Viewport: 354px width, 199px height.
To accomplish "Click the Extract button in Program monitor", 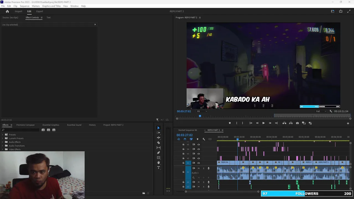I will click(x=291, y=123).
